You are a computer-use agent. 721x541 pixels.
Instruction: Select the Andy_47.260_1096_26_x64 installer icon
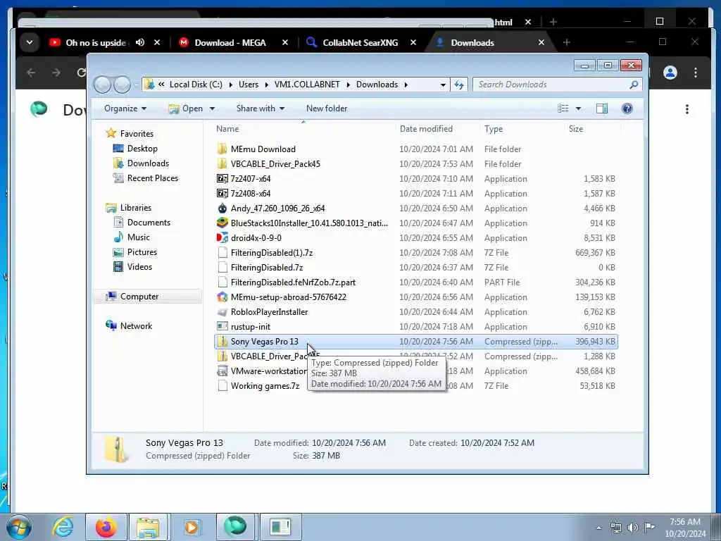[x=222, y=209]
